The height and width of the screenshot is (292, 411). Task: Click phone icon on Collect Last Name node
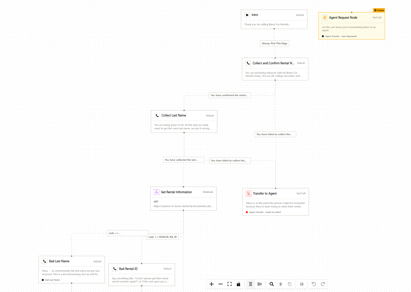click(157, 115)
